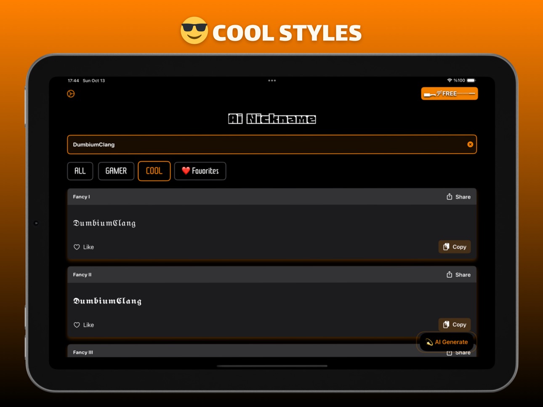Like the Fancy II nickname
Screen dimensions: 543x407
coord(84,325)
